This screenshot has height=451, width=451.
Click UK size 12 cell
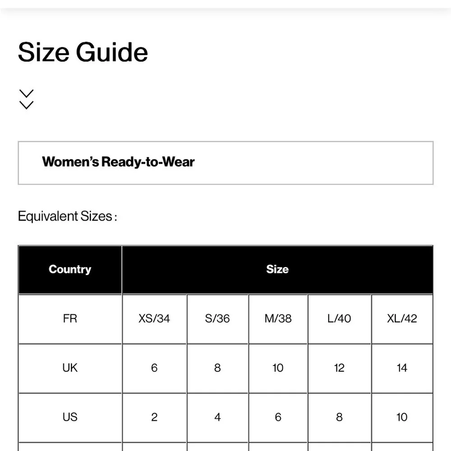click(339, 368)
